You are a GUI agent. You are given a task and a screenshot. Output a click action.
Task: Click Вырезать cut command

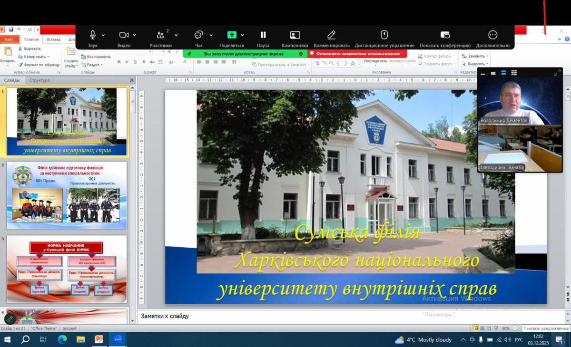(29, 48)
